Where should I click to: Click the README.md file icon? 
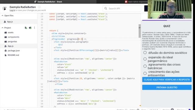5,55
